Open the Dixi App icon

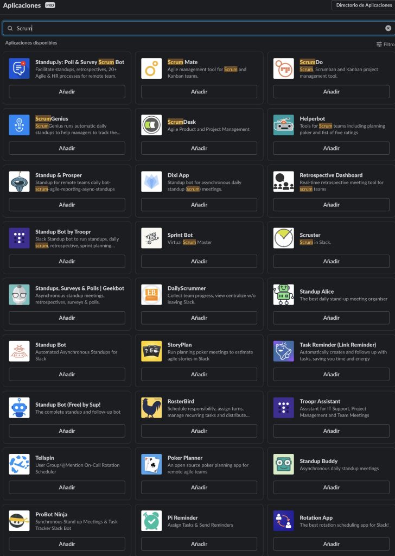point(151,181)
